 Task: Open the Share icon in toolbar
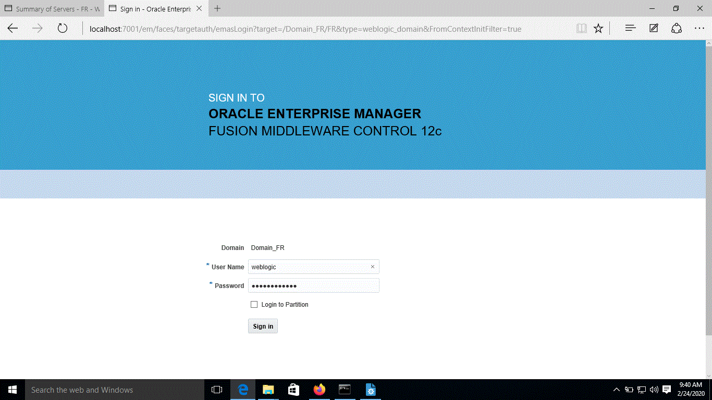coord(677,29)
